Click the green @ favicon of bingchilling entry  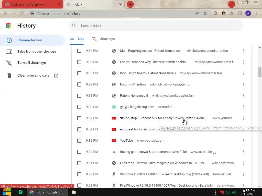pos(114,107)
